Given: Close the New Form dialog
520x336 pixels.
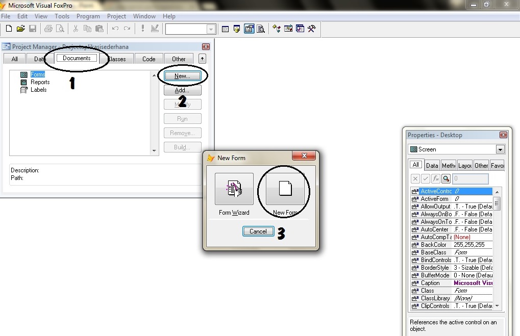Looking at the screenshot, I should [x=304, y=156].
